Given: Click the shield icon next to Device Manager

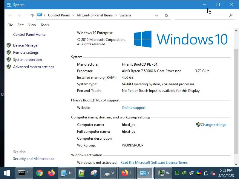Looking at the screenshot, I should click(9, 45).
